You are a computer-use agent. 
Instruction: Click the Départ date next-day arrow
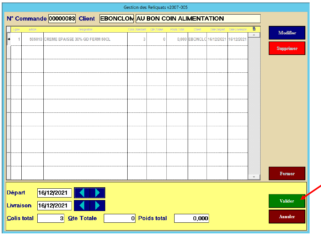tap(97, 193)
